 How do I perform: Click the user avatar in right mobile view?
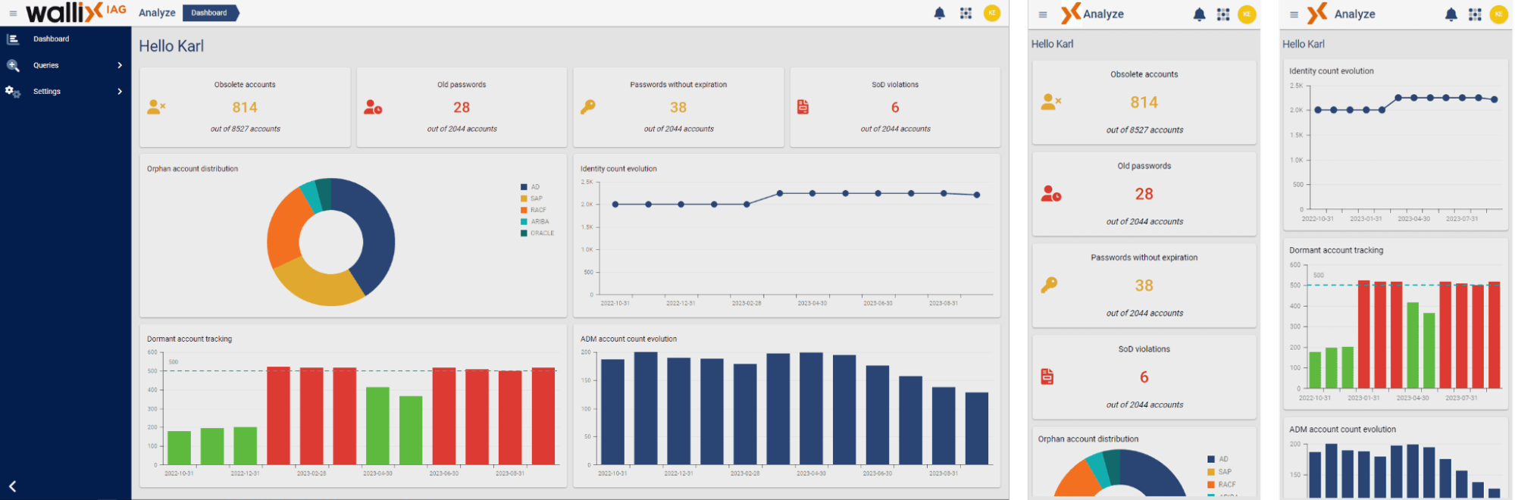1498,14
